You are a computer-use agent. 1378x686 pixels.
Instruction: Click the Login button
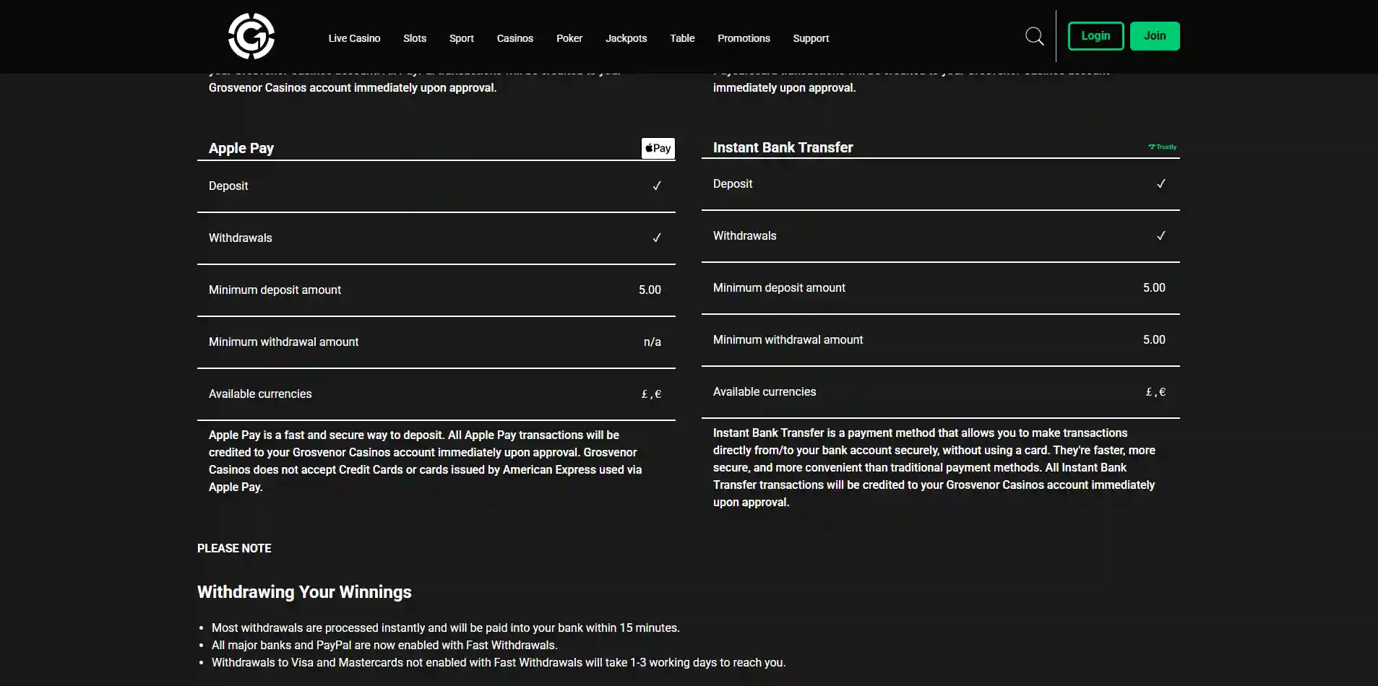1095,36
